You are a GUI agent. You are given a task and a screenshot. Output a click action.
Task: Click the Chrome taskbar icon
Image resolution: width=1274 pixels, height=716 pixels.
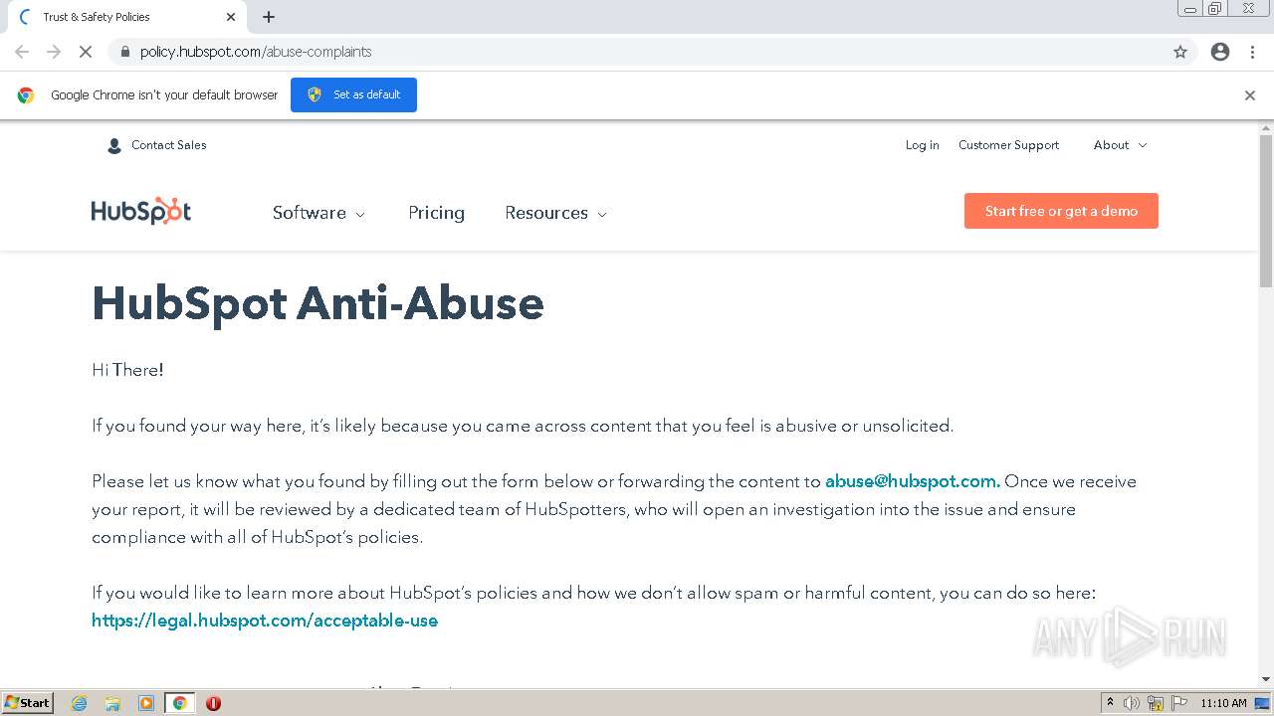click(x=180, y=703)
